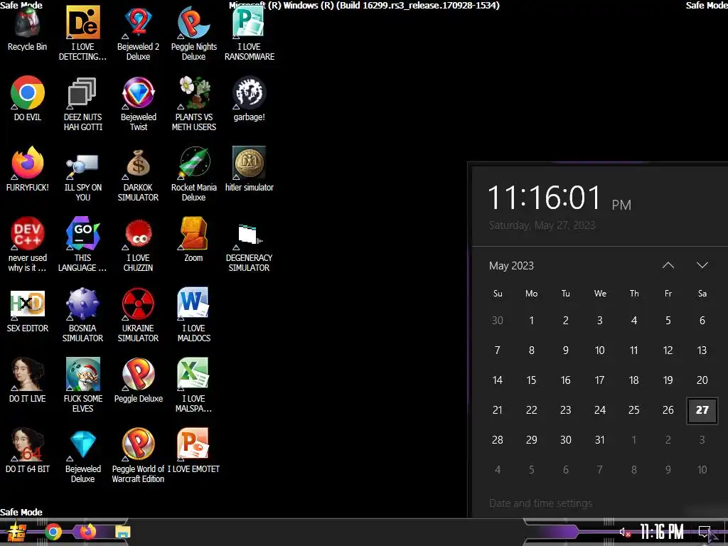This screenshot has height=546, width=728.
Task: Select the Firefox desktop shortcut icon
Action: pyautogui.click(x=28, y=163)
